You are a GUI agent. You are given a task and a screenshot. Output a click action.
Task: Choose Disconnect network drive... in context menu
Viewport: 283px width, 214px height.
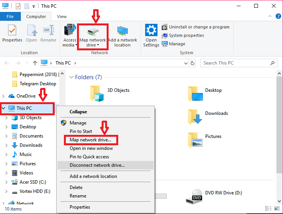click(105, 165)
